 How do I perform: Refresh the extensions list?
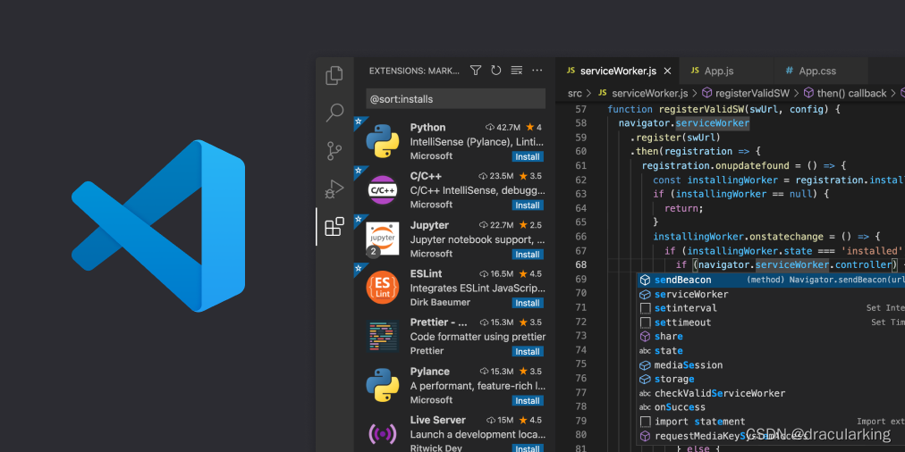coord(495,71)
